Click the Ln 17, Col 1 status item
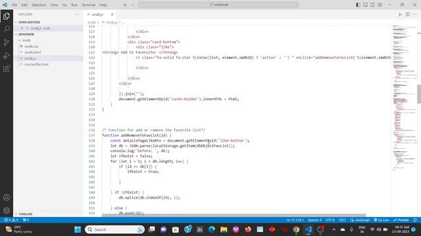 point(295,220)
